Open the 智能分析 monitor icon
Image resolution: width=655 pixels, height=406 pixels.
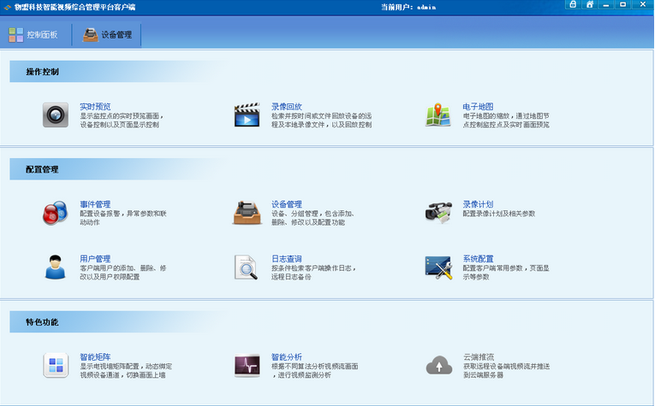pos(247,365)
